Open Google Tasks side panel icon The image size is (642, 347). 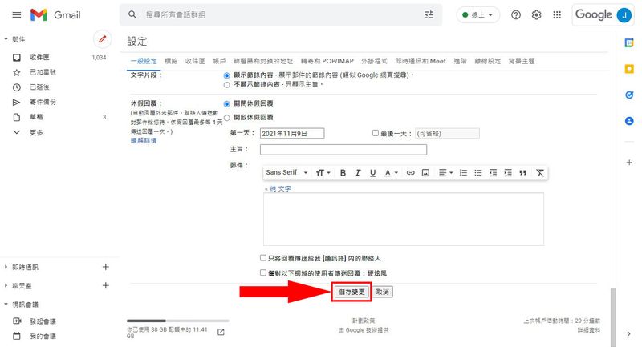click(629, 95)
